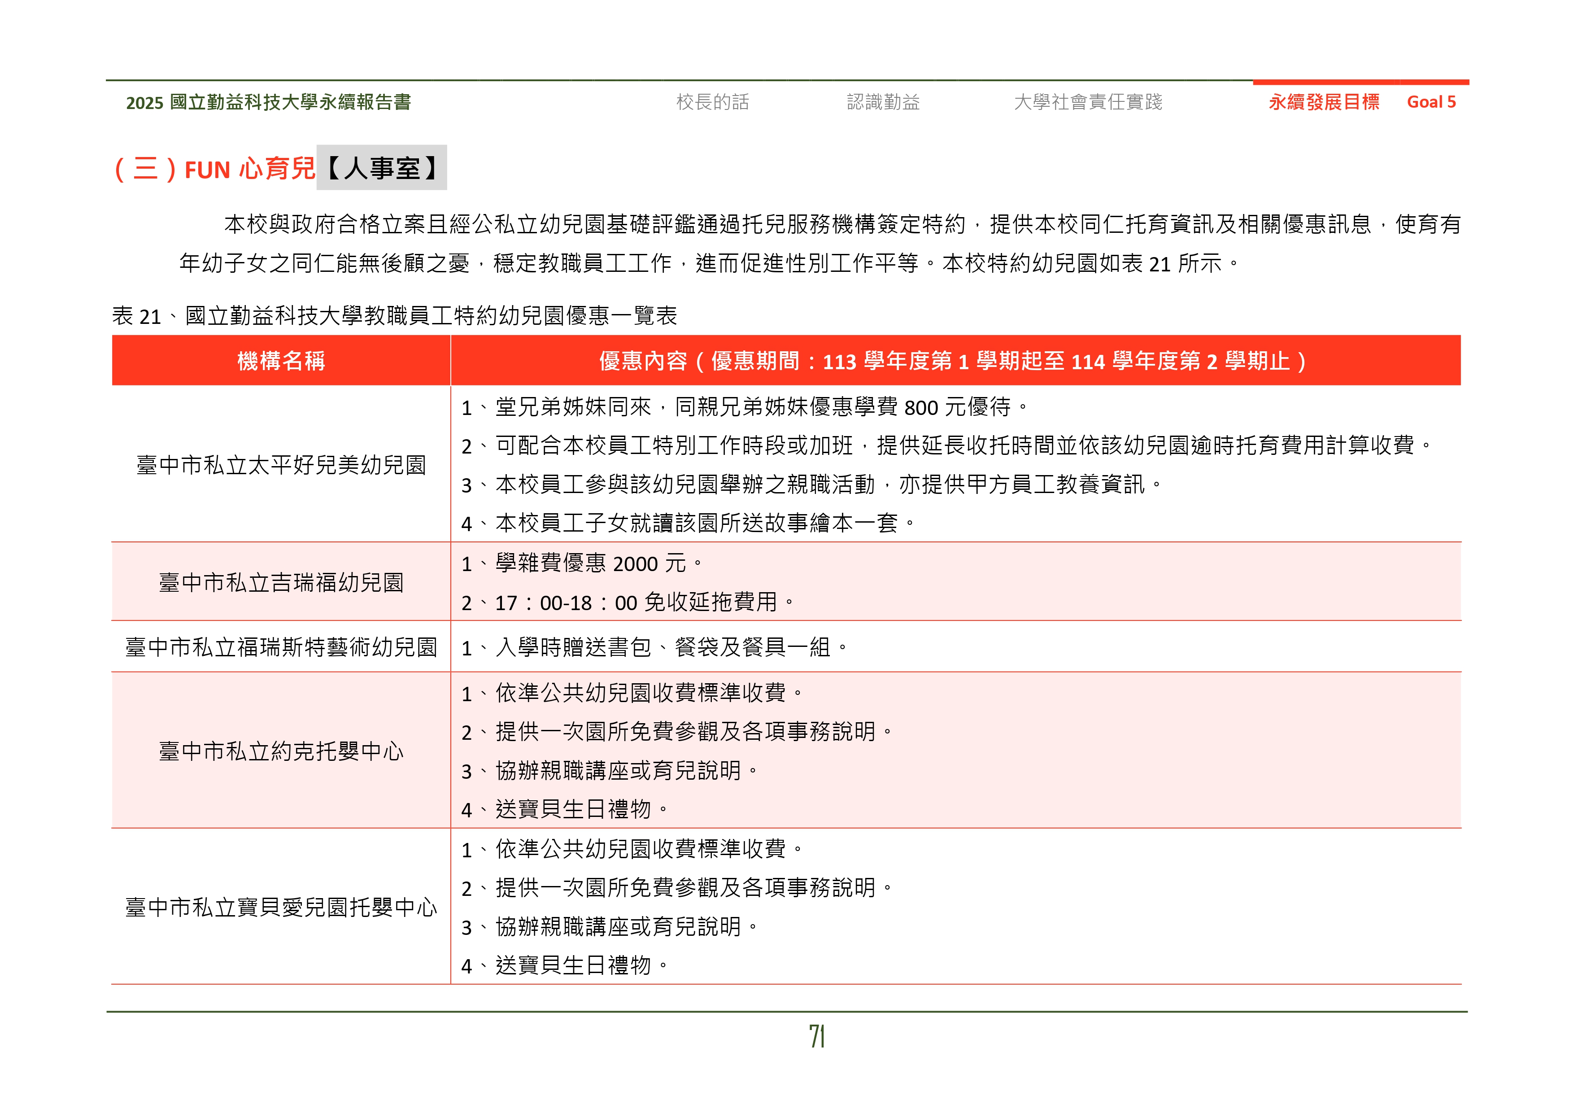The height and width of the screenshot is (1113, 1574).
Task: Click the 臺中市私立福瑞斯特藝術幼兒園 cell
Action: 281,647
